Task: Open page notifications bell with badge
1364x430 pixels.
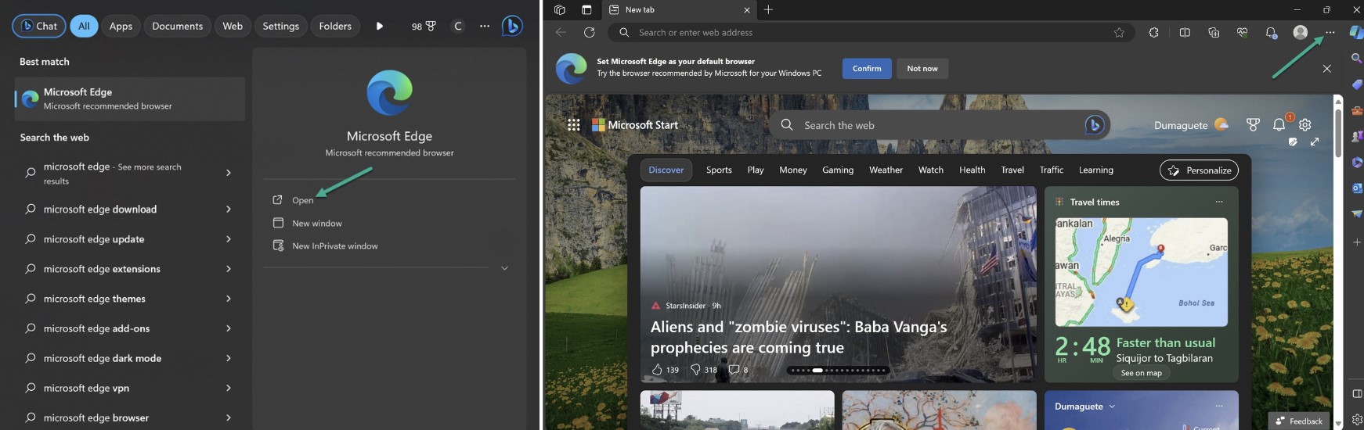Action: click(1279, 124)
